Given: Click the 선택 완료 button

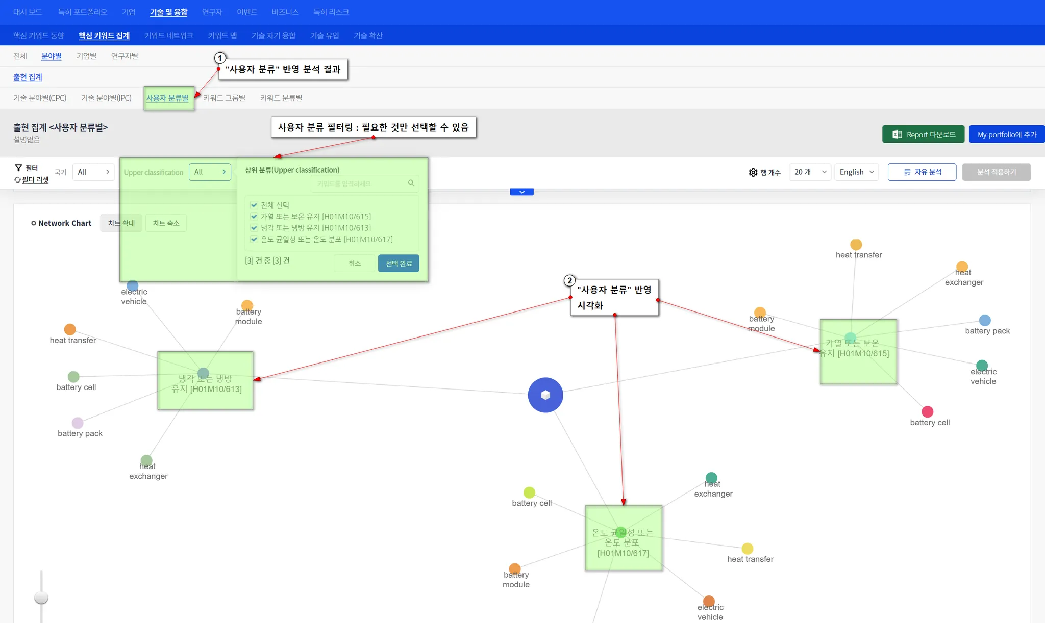Looking at the screenshot, I should pos(399,263).
